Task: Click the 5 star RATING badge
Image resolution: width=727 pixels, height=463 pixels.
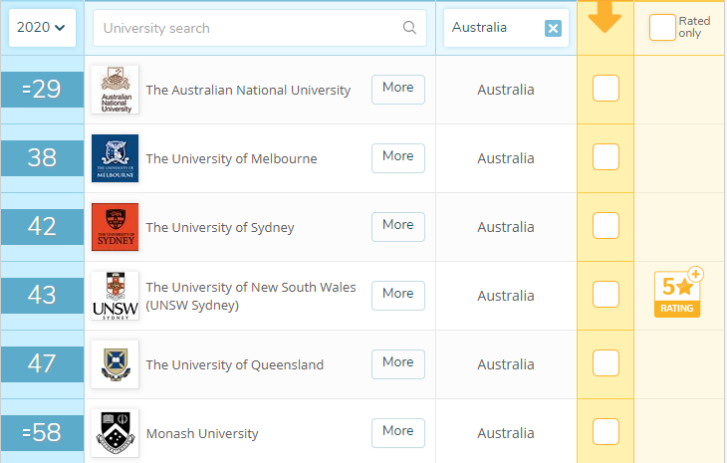Action: click(678, 293)
